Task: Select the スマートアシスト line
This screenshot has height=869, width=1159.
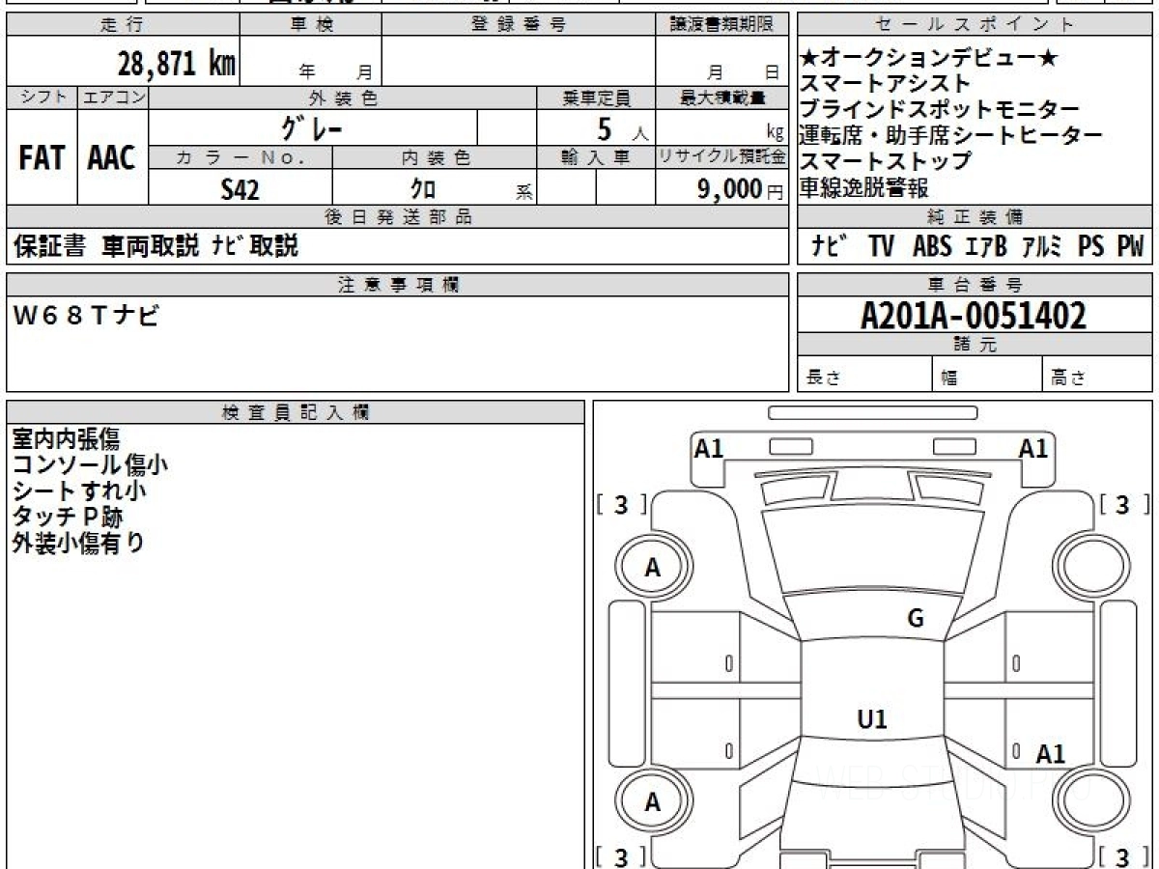Action: click(x=886, y=84)
